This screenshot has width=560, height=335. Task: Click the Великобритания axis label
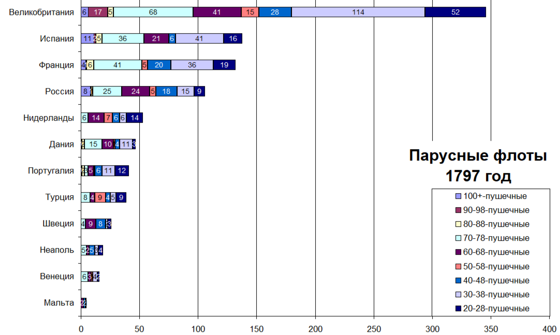(x=42, y=12)
